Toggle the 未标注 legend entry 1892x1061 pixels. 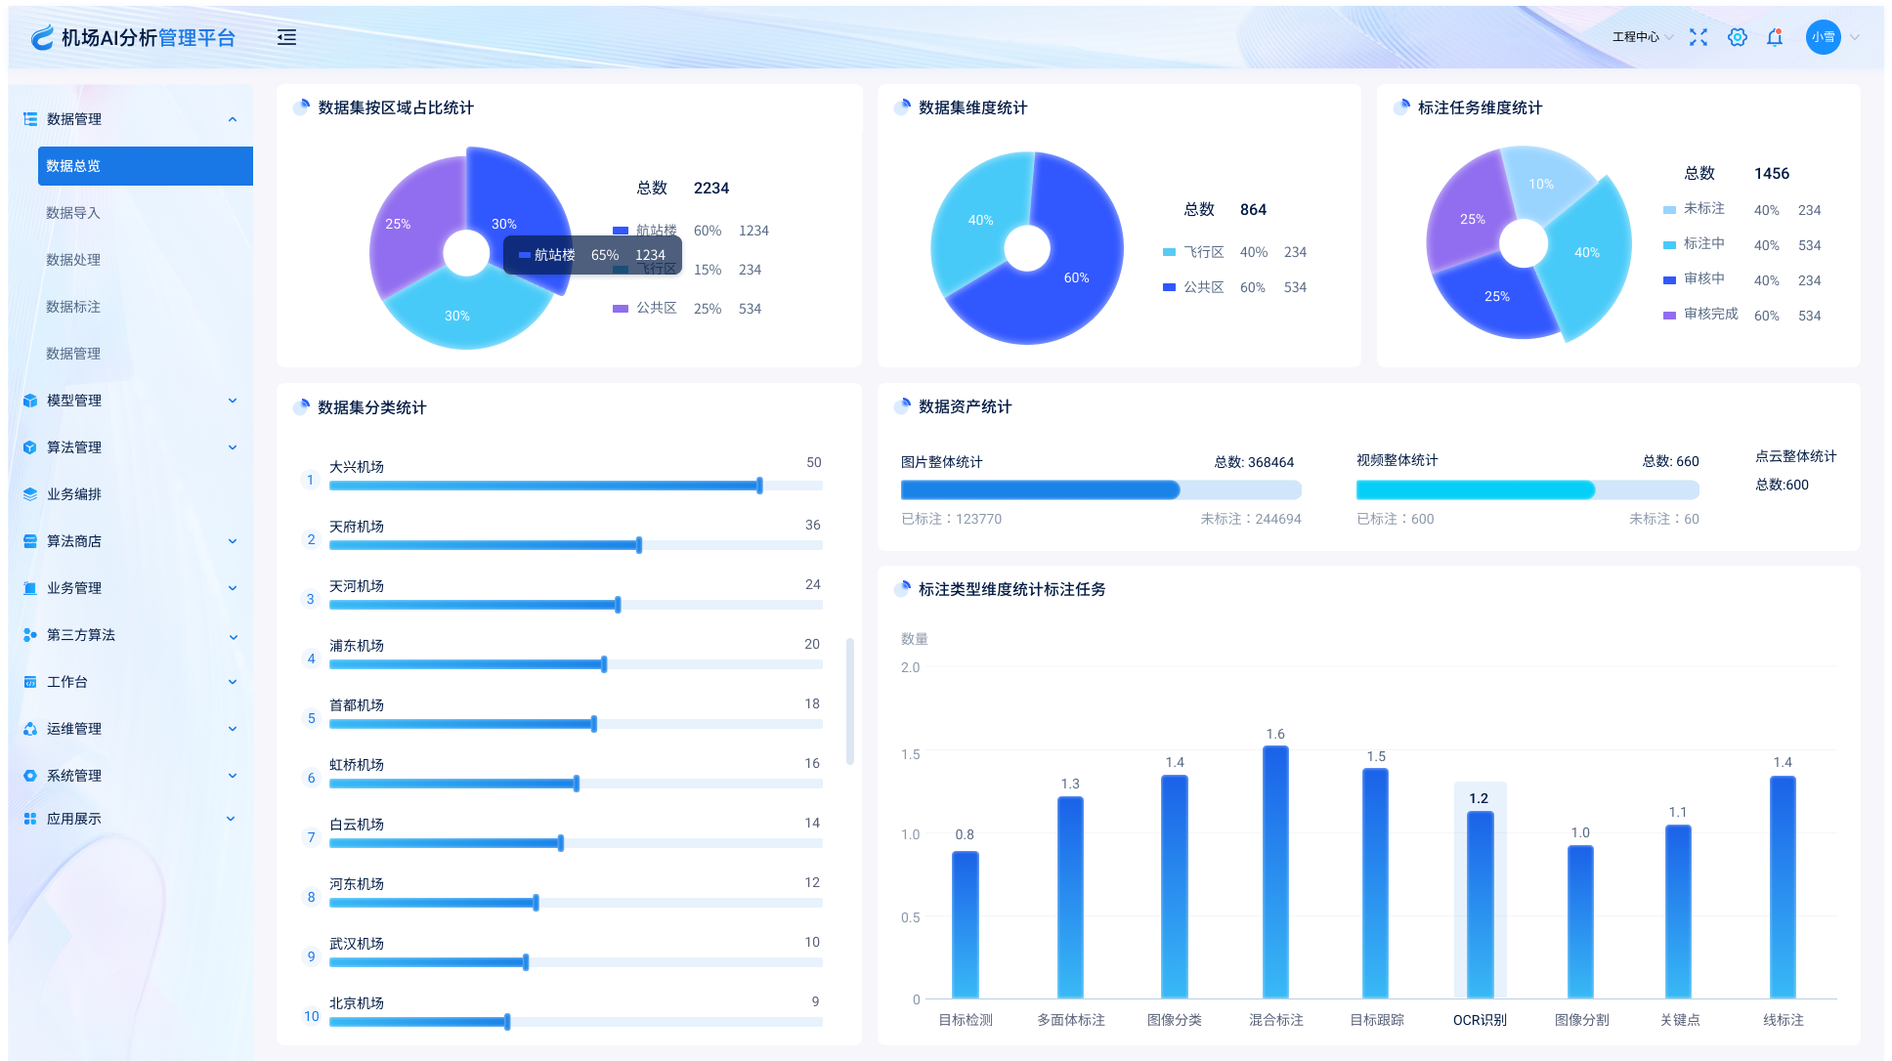[1703, 209]
